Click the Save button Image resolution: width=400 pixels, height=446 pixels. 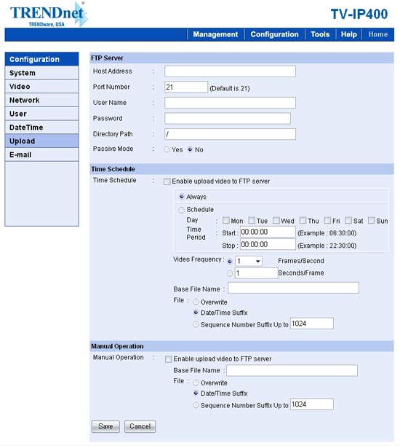pyautogui.click(x=105, y=426)
